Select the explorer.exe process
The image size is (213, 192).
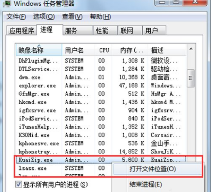point(101,85)
